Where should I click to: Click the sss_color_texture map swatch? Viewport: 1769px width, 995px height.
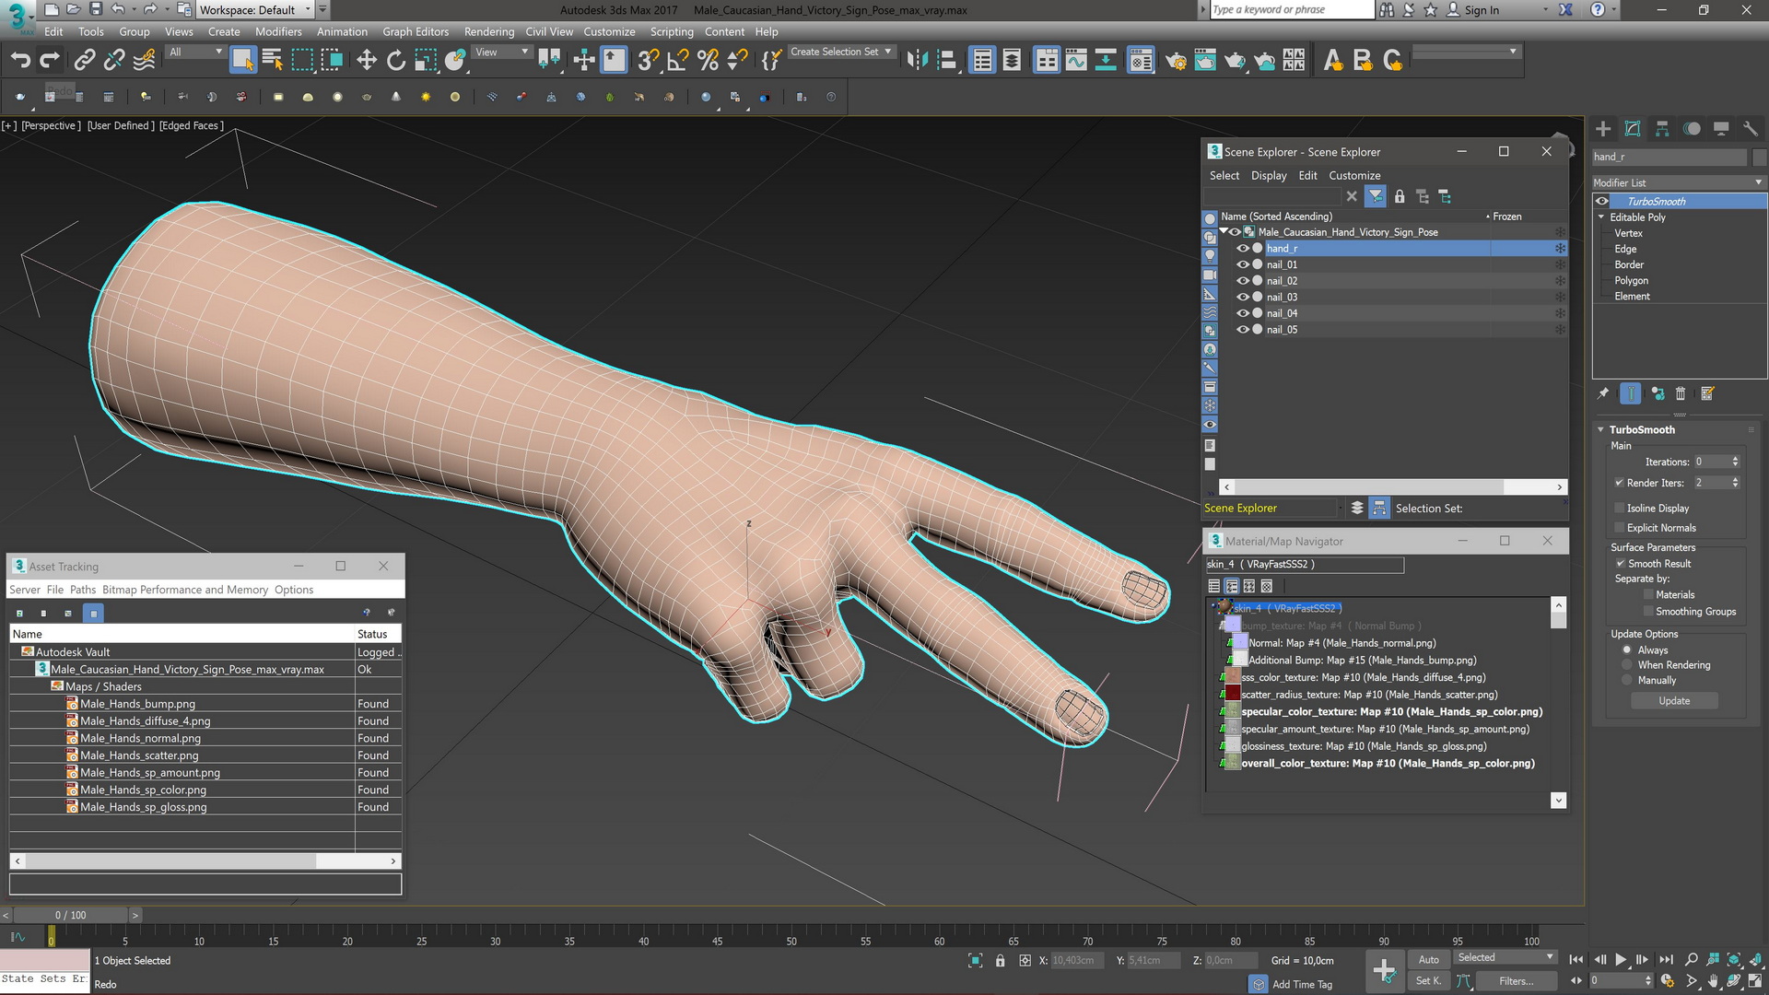tap(1233, 677)
